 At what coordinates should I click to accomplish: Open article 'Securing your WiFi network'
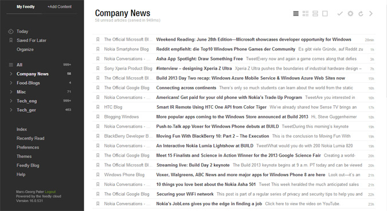(185, 194)
